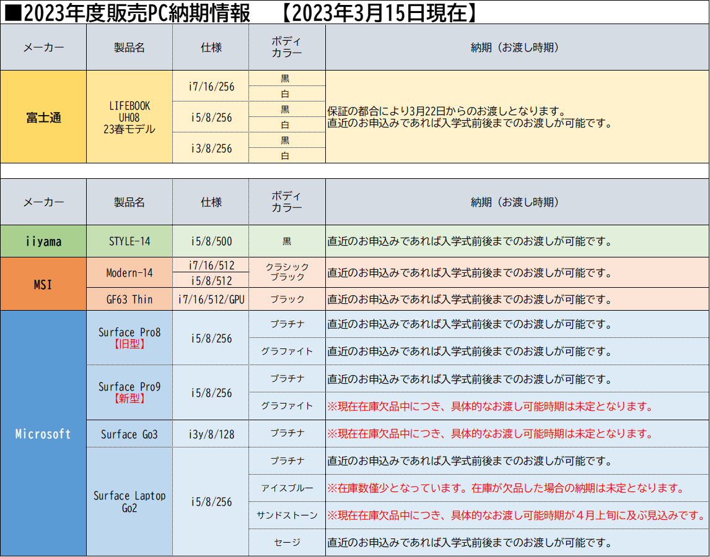This screenshot has height=557, width=710.
Task: Click the "i5/8/256" spec for Surface Pro8
Action: pos(211,337)
